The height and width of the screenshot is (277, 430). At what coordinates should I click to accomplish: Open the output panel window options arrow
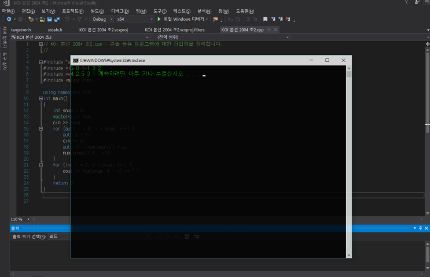[414, 228]
